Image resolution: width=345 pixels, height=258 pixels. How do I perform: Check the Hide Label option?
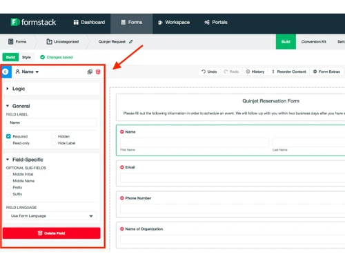54,143
